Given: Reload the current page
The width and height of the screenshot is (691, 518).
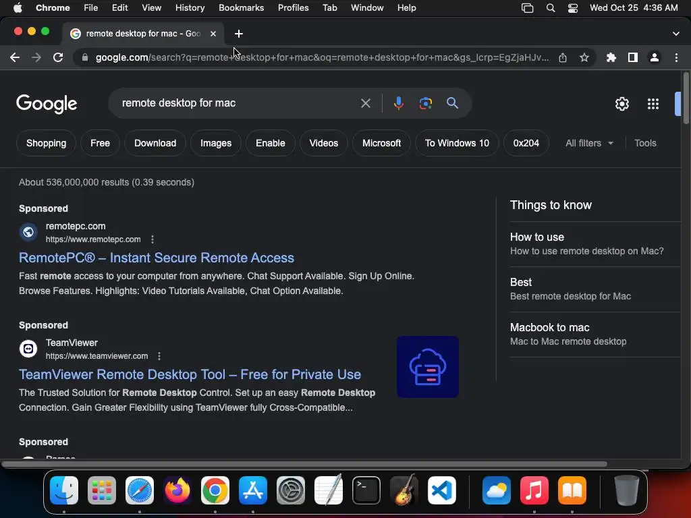Looking at the screenshot, I should point(58,57).
